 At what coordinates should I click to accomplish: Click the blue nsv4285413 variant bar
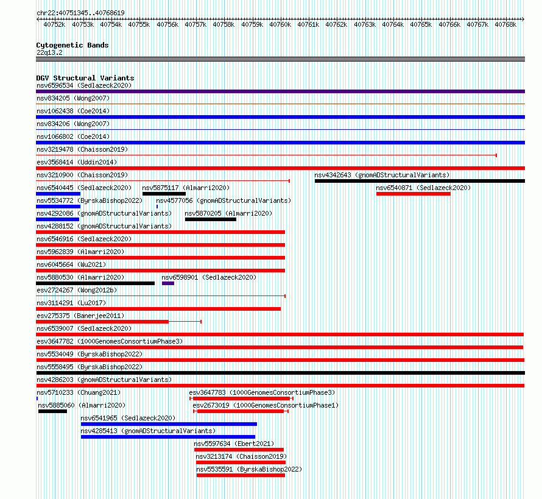pyautogui.click(x=168, y=437)
